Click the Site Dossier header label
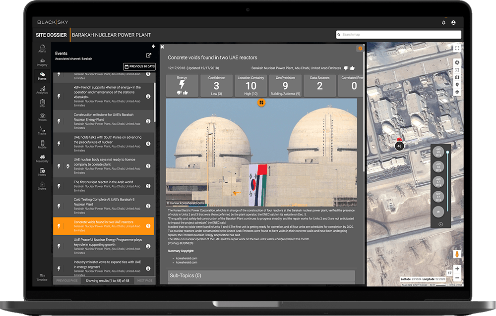496x316 pixels. pyautogui.click(x=51, y=35)
